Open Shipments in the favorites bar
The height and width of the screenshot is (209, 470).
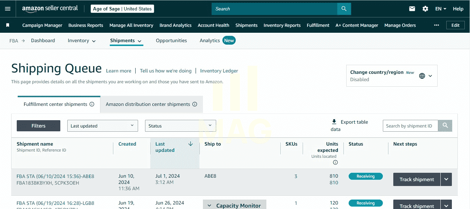pyautogui.click(x=247, y=25)
